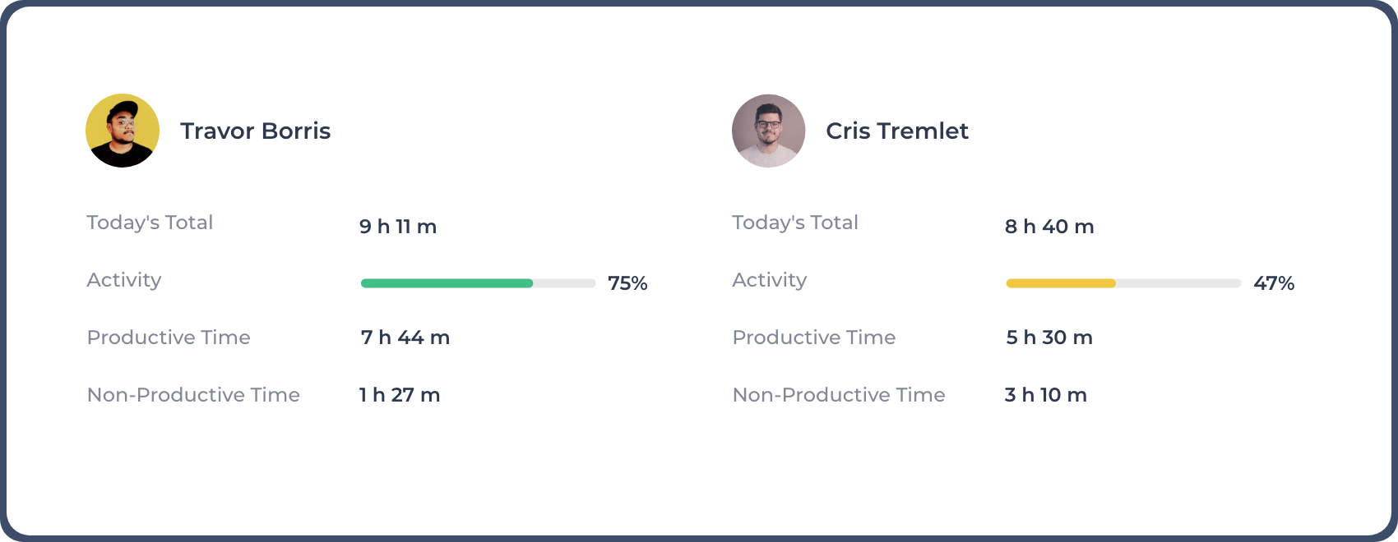Viewport: 1398px width, 542px height.
Task: Click the Activity label for Cris Tremlet
Action: pyautogui.click(x=769, y=279)
